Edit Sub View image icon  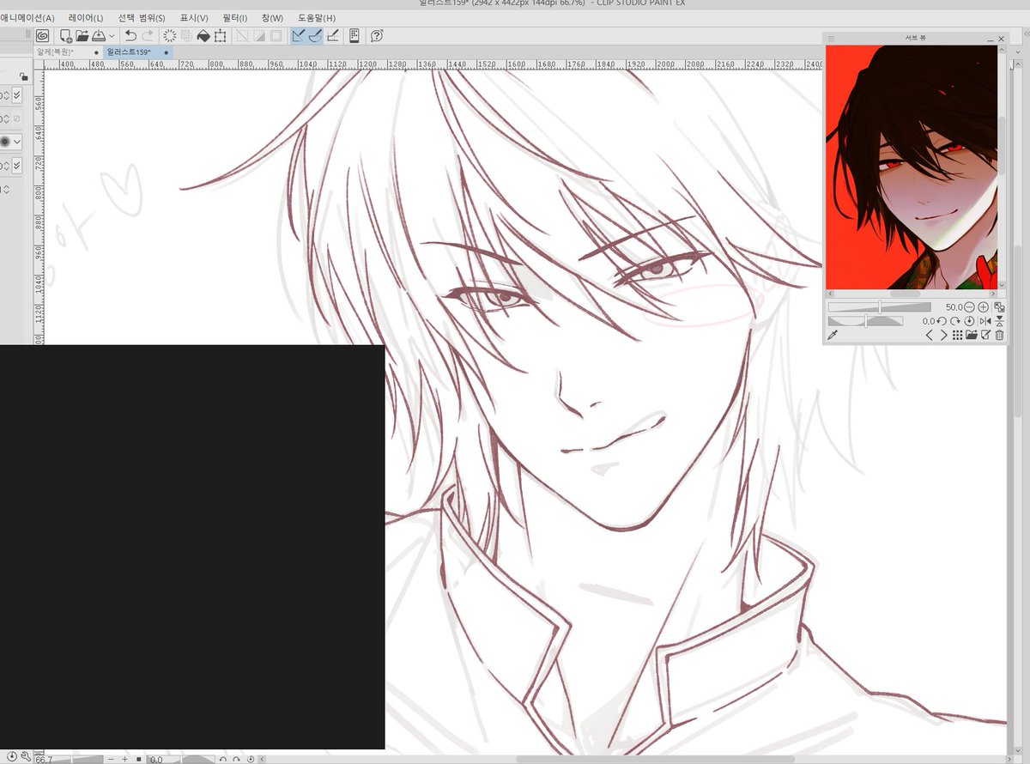986,335
